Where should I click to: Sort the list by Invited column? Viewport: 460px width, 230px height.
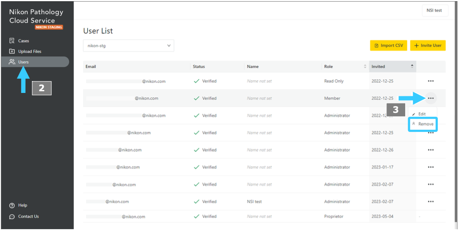(392, 67)
